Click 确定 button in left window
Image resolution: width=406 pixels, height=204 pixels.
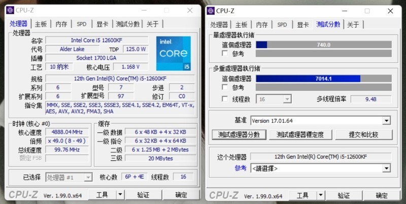(181, 195)
